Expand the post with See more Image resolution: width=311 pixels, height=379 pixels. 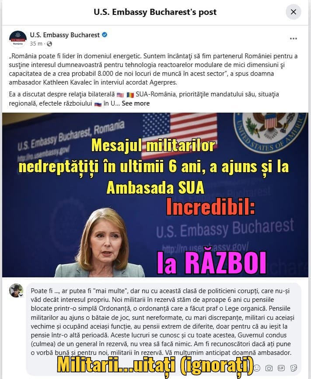coord(136,103)
